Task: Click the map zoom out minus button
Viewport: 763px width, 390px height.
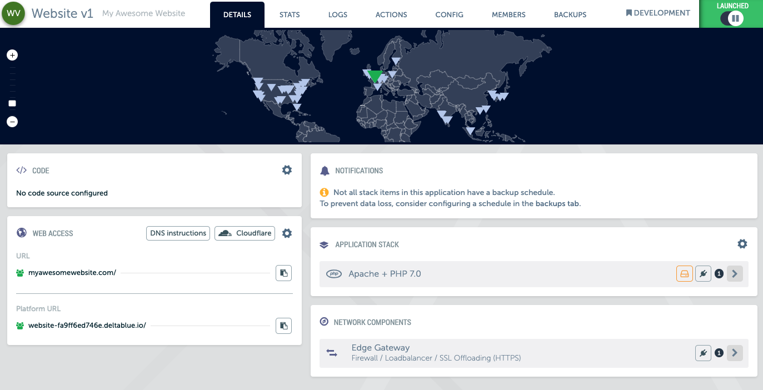Action: click(12, 122)
